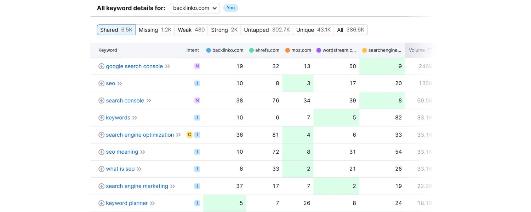Click the plus icon next to 'keyword planner'

pyautogui.click(x=101, y=203)
